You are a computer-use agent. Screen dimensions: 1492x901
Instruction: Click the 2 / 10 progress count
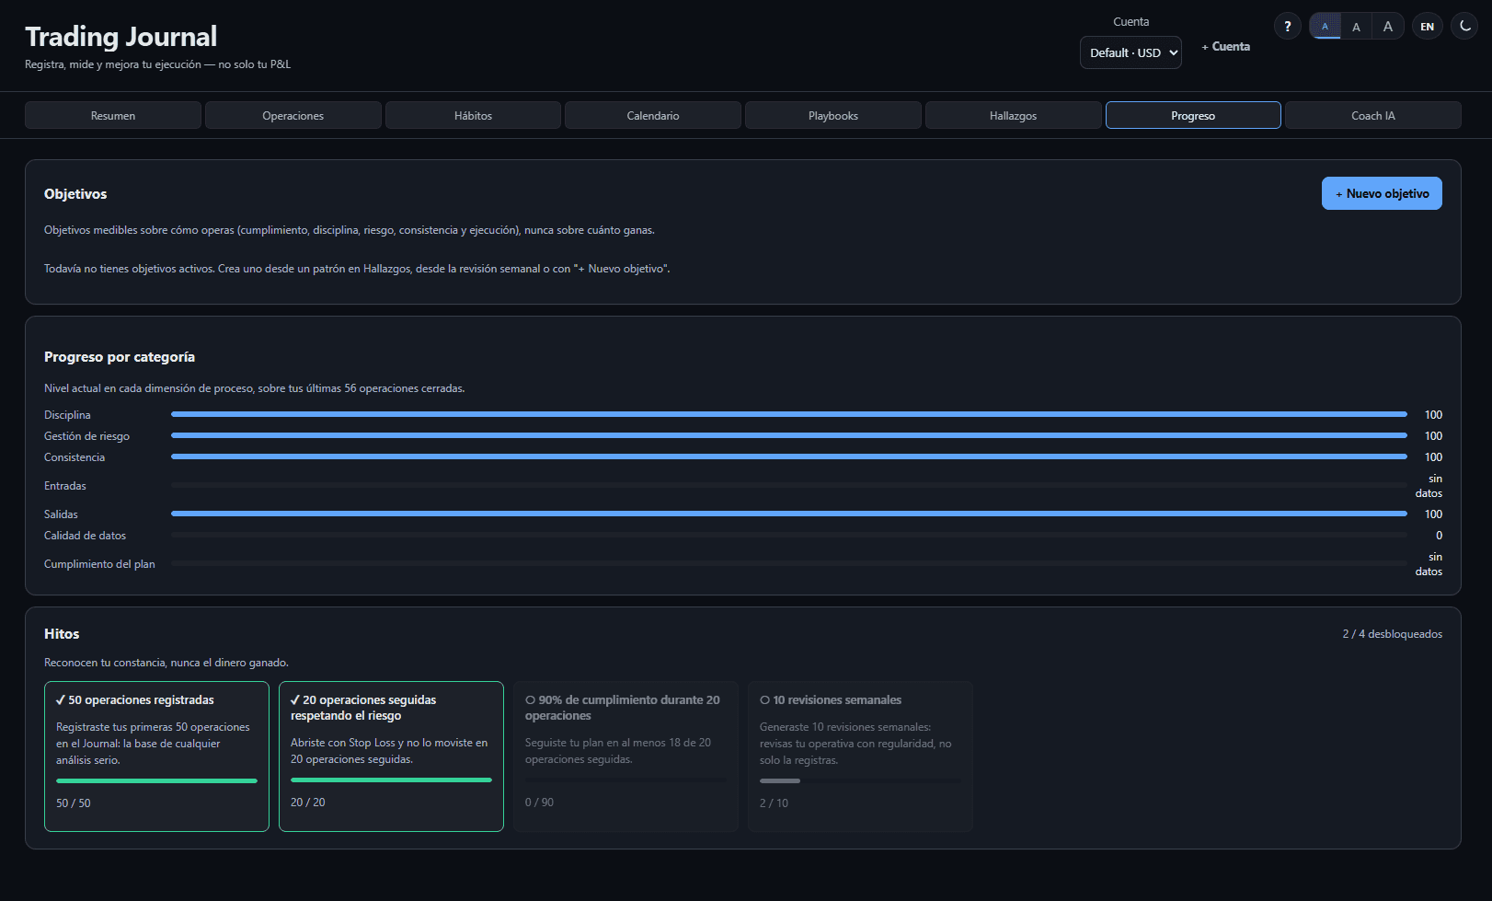[x=774, y=803]
